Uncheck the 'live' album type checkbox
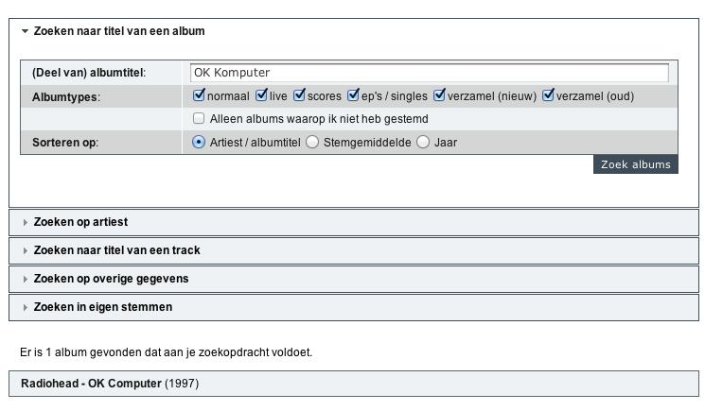The width and height of the screenshot is (705, 411). (261, 95)
